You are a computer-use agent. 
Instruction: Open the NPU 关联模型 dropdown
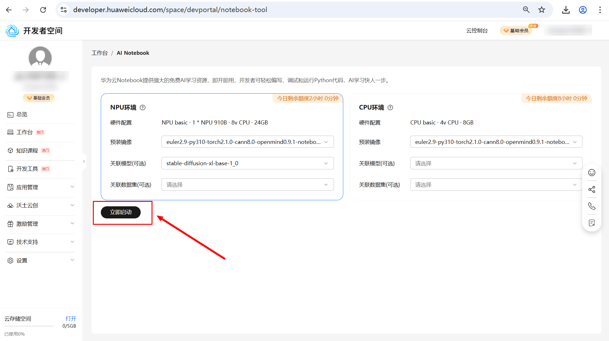248,163
